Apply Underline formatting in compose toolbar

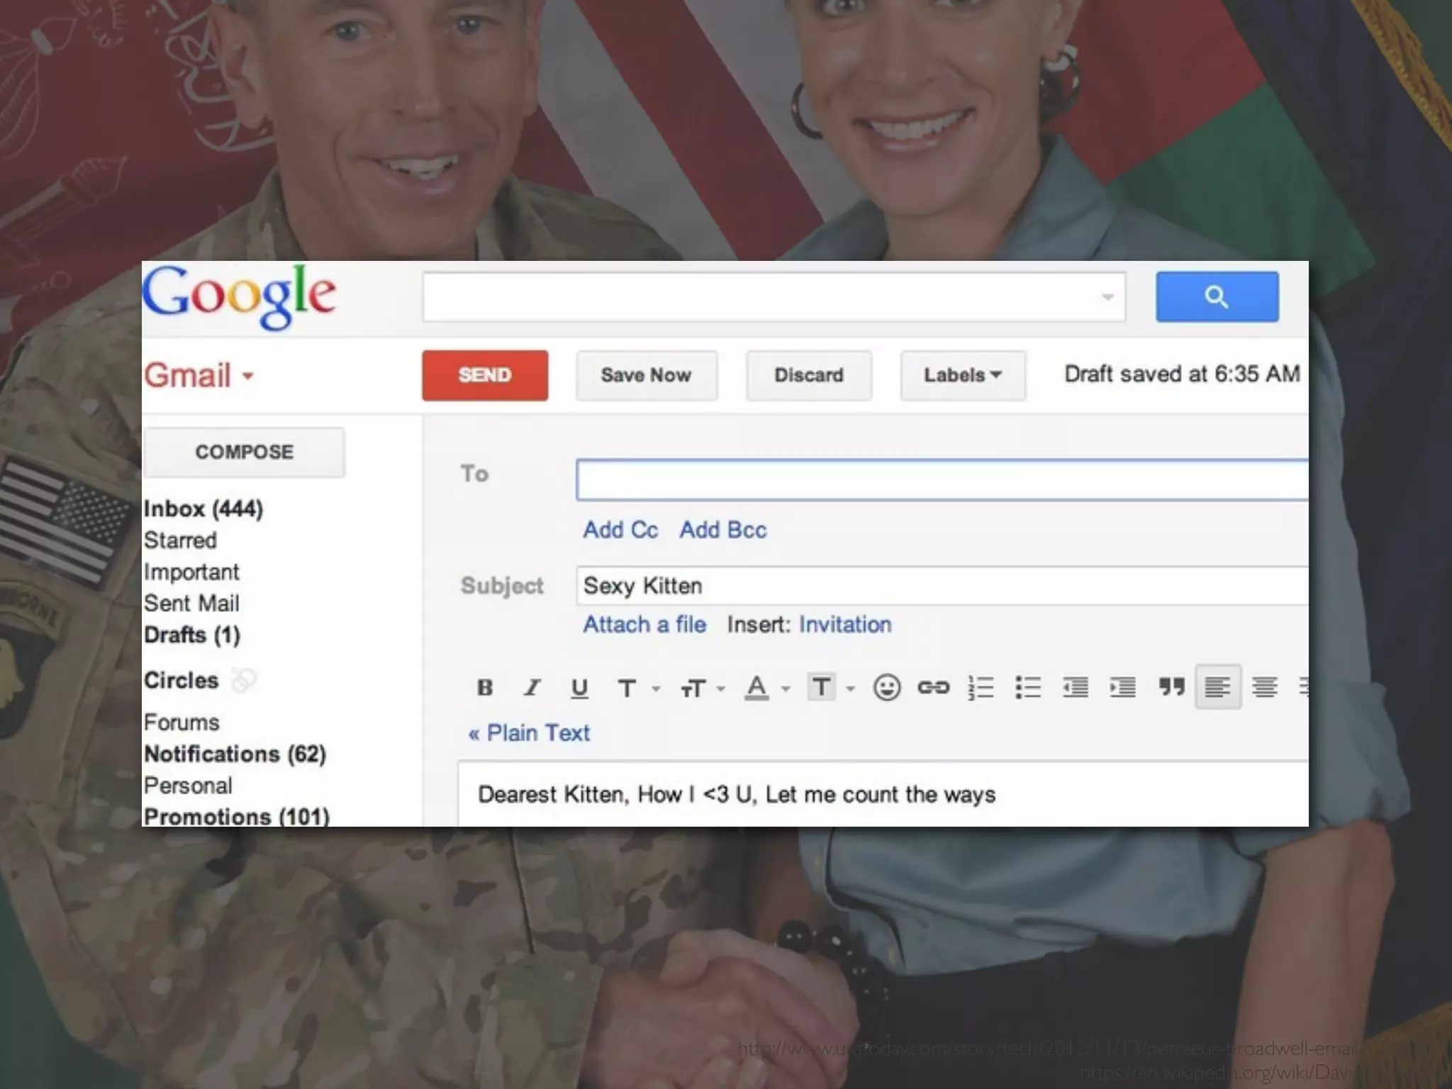[579, 687]
